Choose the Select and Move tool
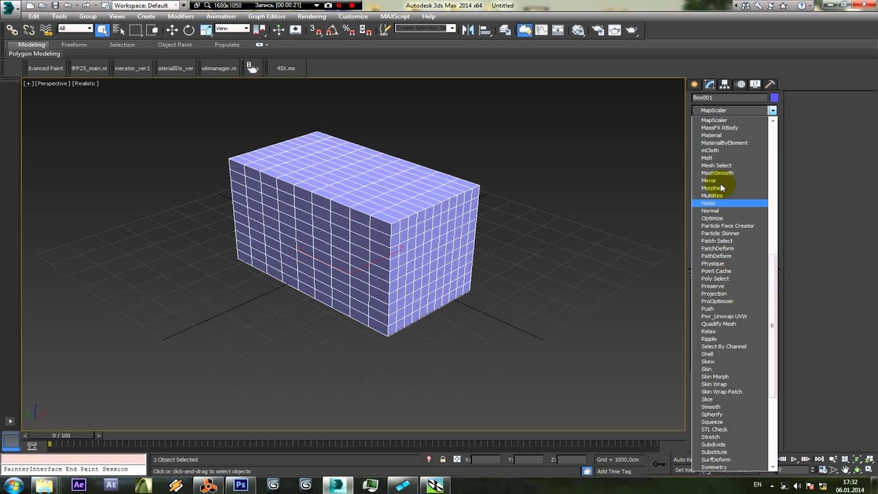The width and height of the screenshot is (878, 494). click(171, 30)
